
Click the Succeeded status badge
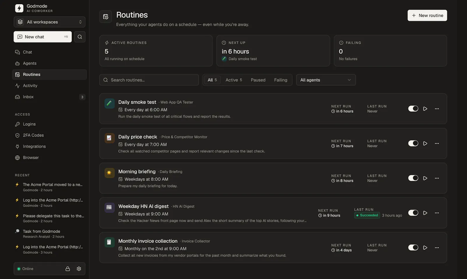367,215
